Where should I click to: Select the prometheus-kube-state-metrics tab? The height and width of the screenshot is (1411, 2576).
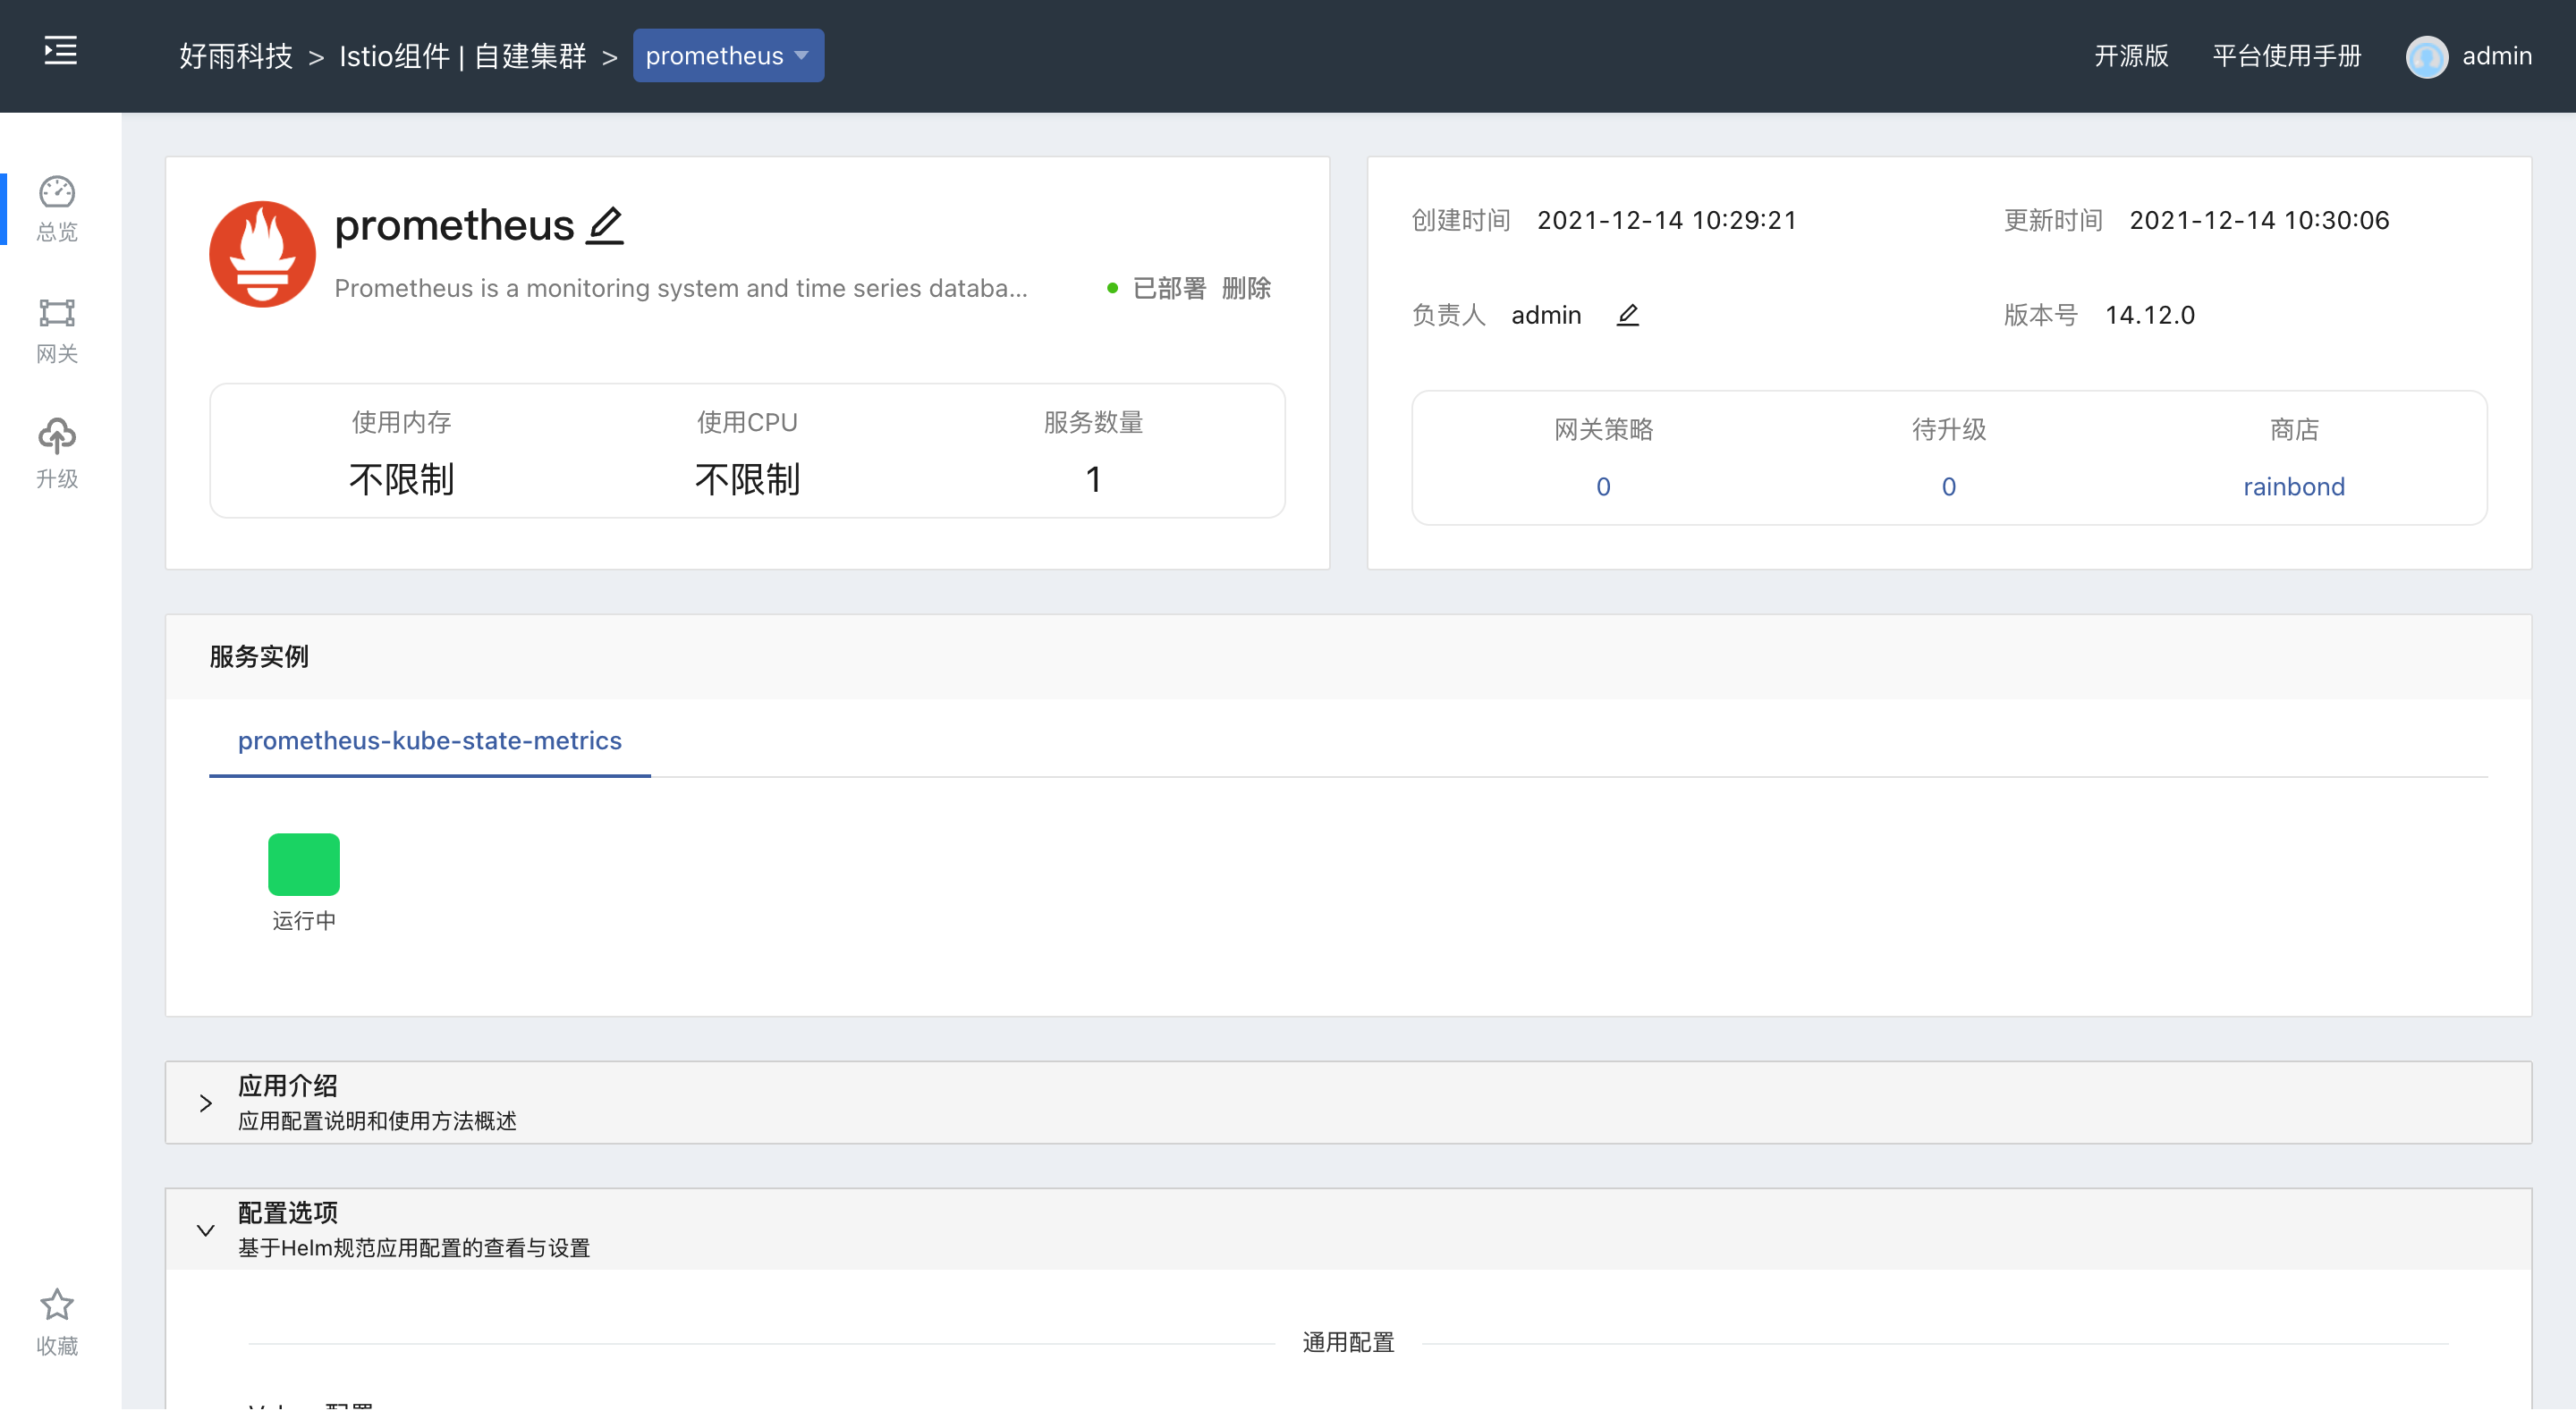[x=430, y=741]
